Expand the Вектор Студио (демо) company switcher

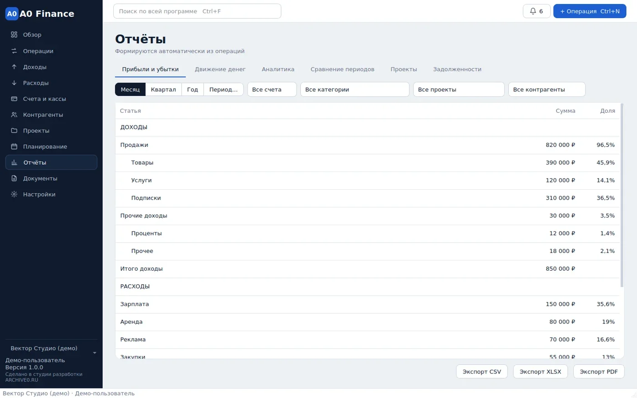point(51,348)
